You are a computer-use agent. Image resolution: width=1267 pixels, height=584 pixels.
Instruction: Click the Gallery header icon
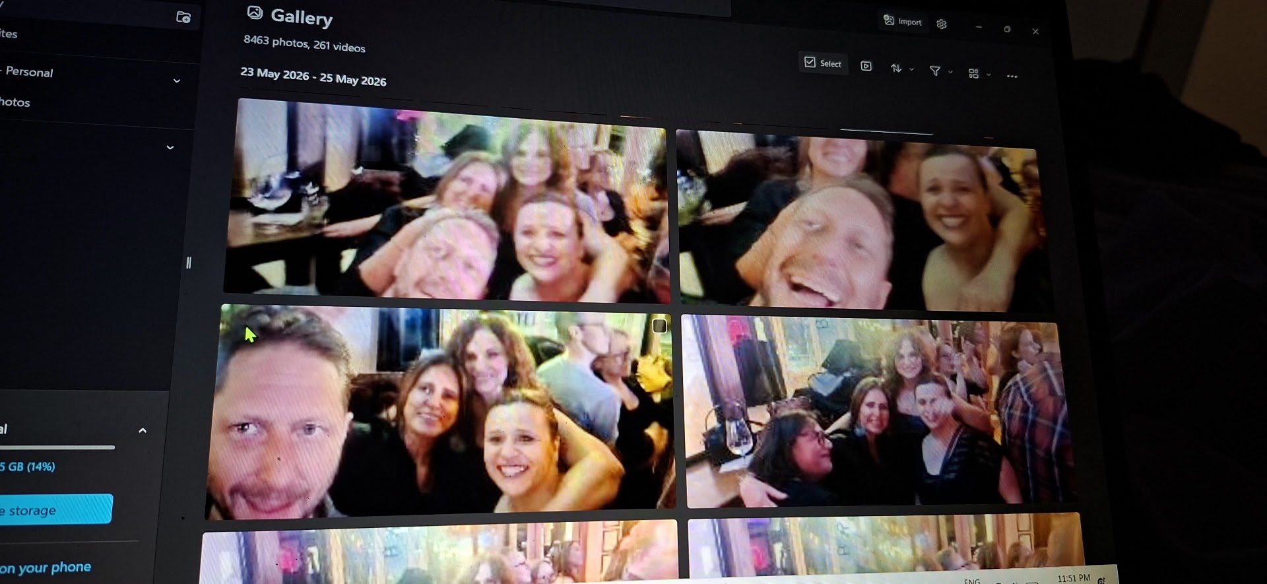[255, 13]
